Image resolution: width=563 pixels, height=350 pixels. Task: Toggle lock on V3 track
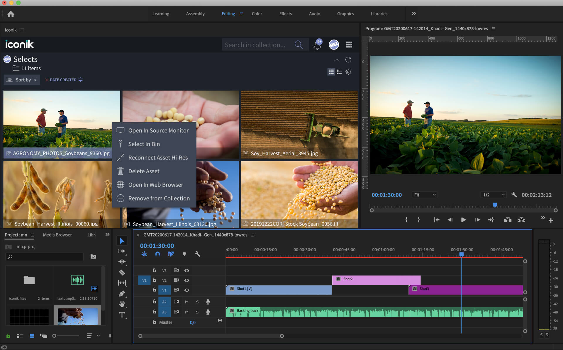(x=154, y=270)
